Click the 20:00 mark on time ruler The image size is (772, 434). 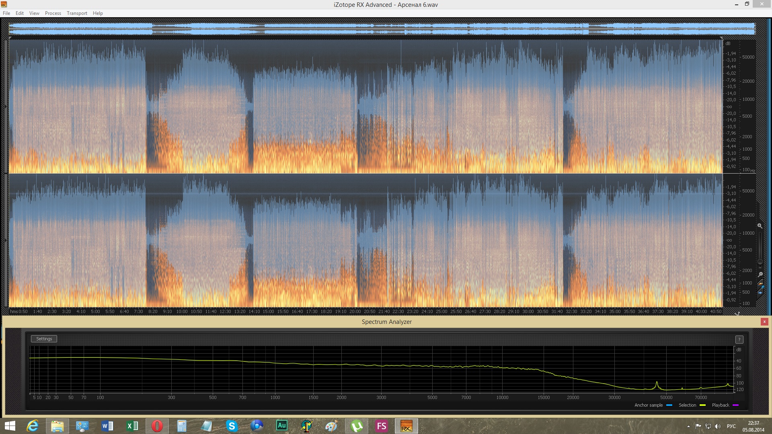point(355,311)
